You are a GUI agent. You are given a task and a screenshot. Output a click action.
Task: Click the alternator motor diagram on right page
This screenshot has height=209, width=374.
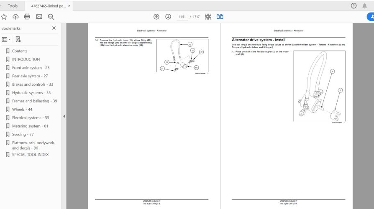coord(319,86)
